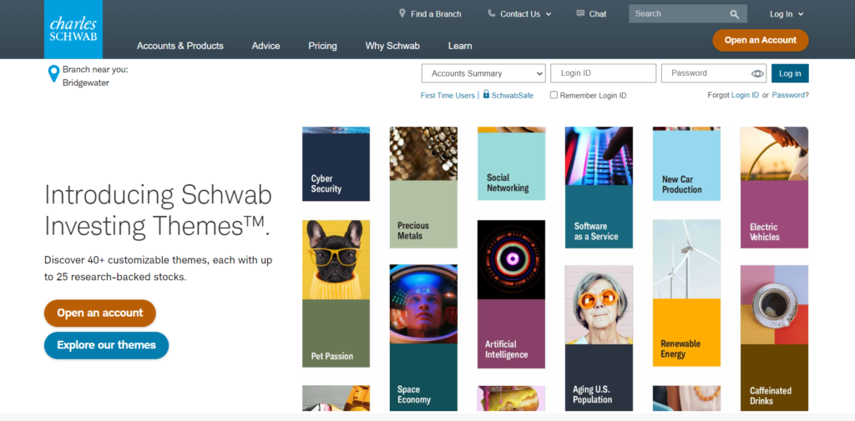
Task: Select the New Car Production tile
Action: pos(686,164)
